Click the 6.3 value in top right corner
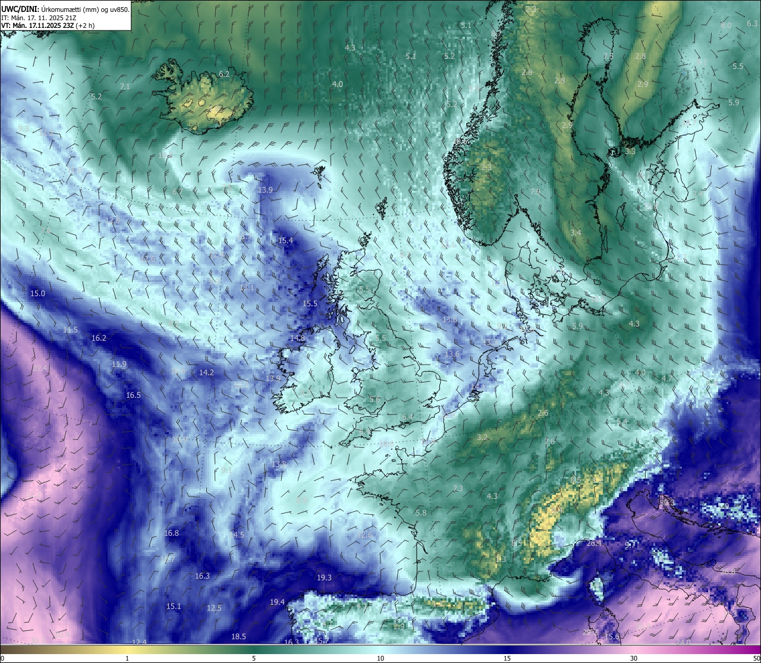Viewport: 761px width, 663px height. 752,24
